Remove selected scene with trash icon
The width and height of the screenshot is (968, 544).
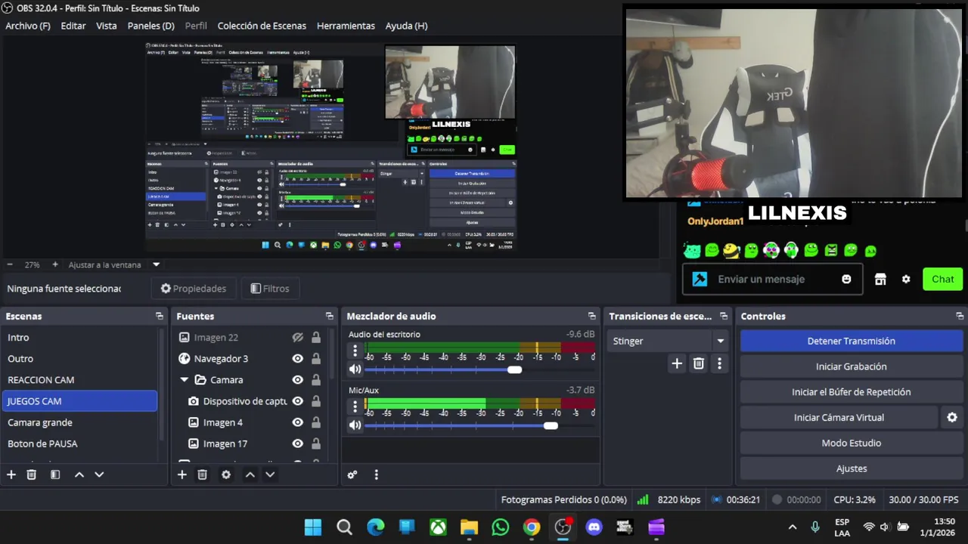32,474
